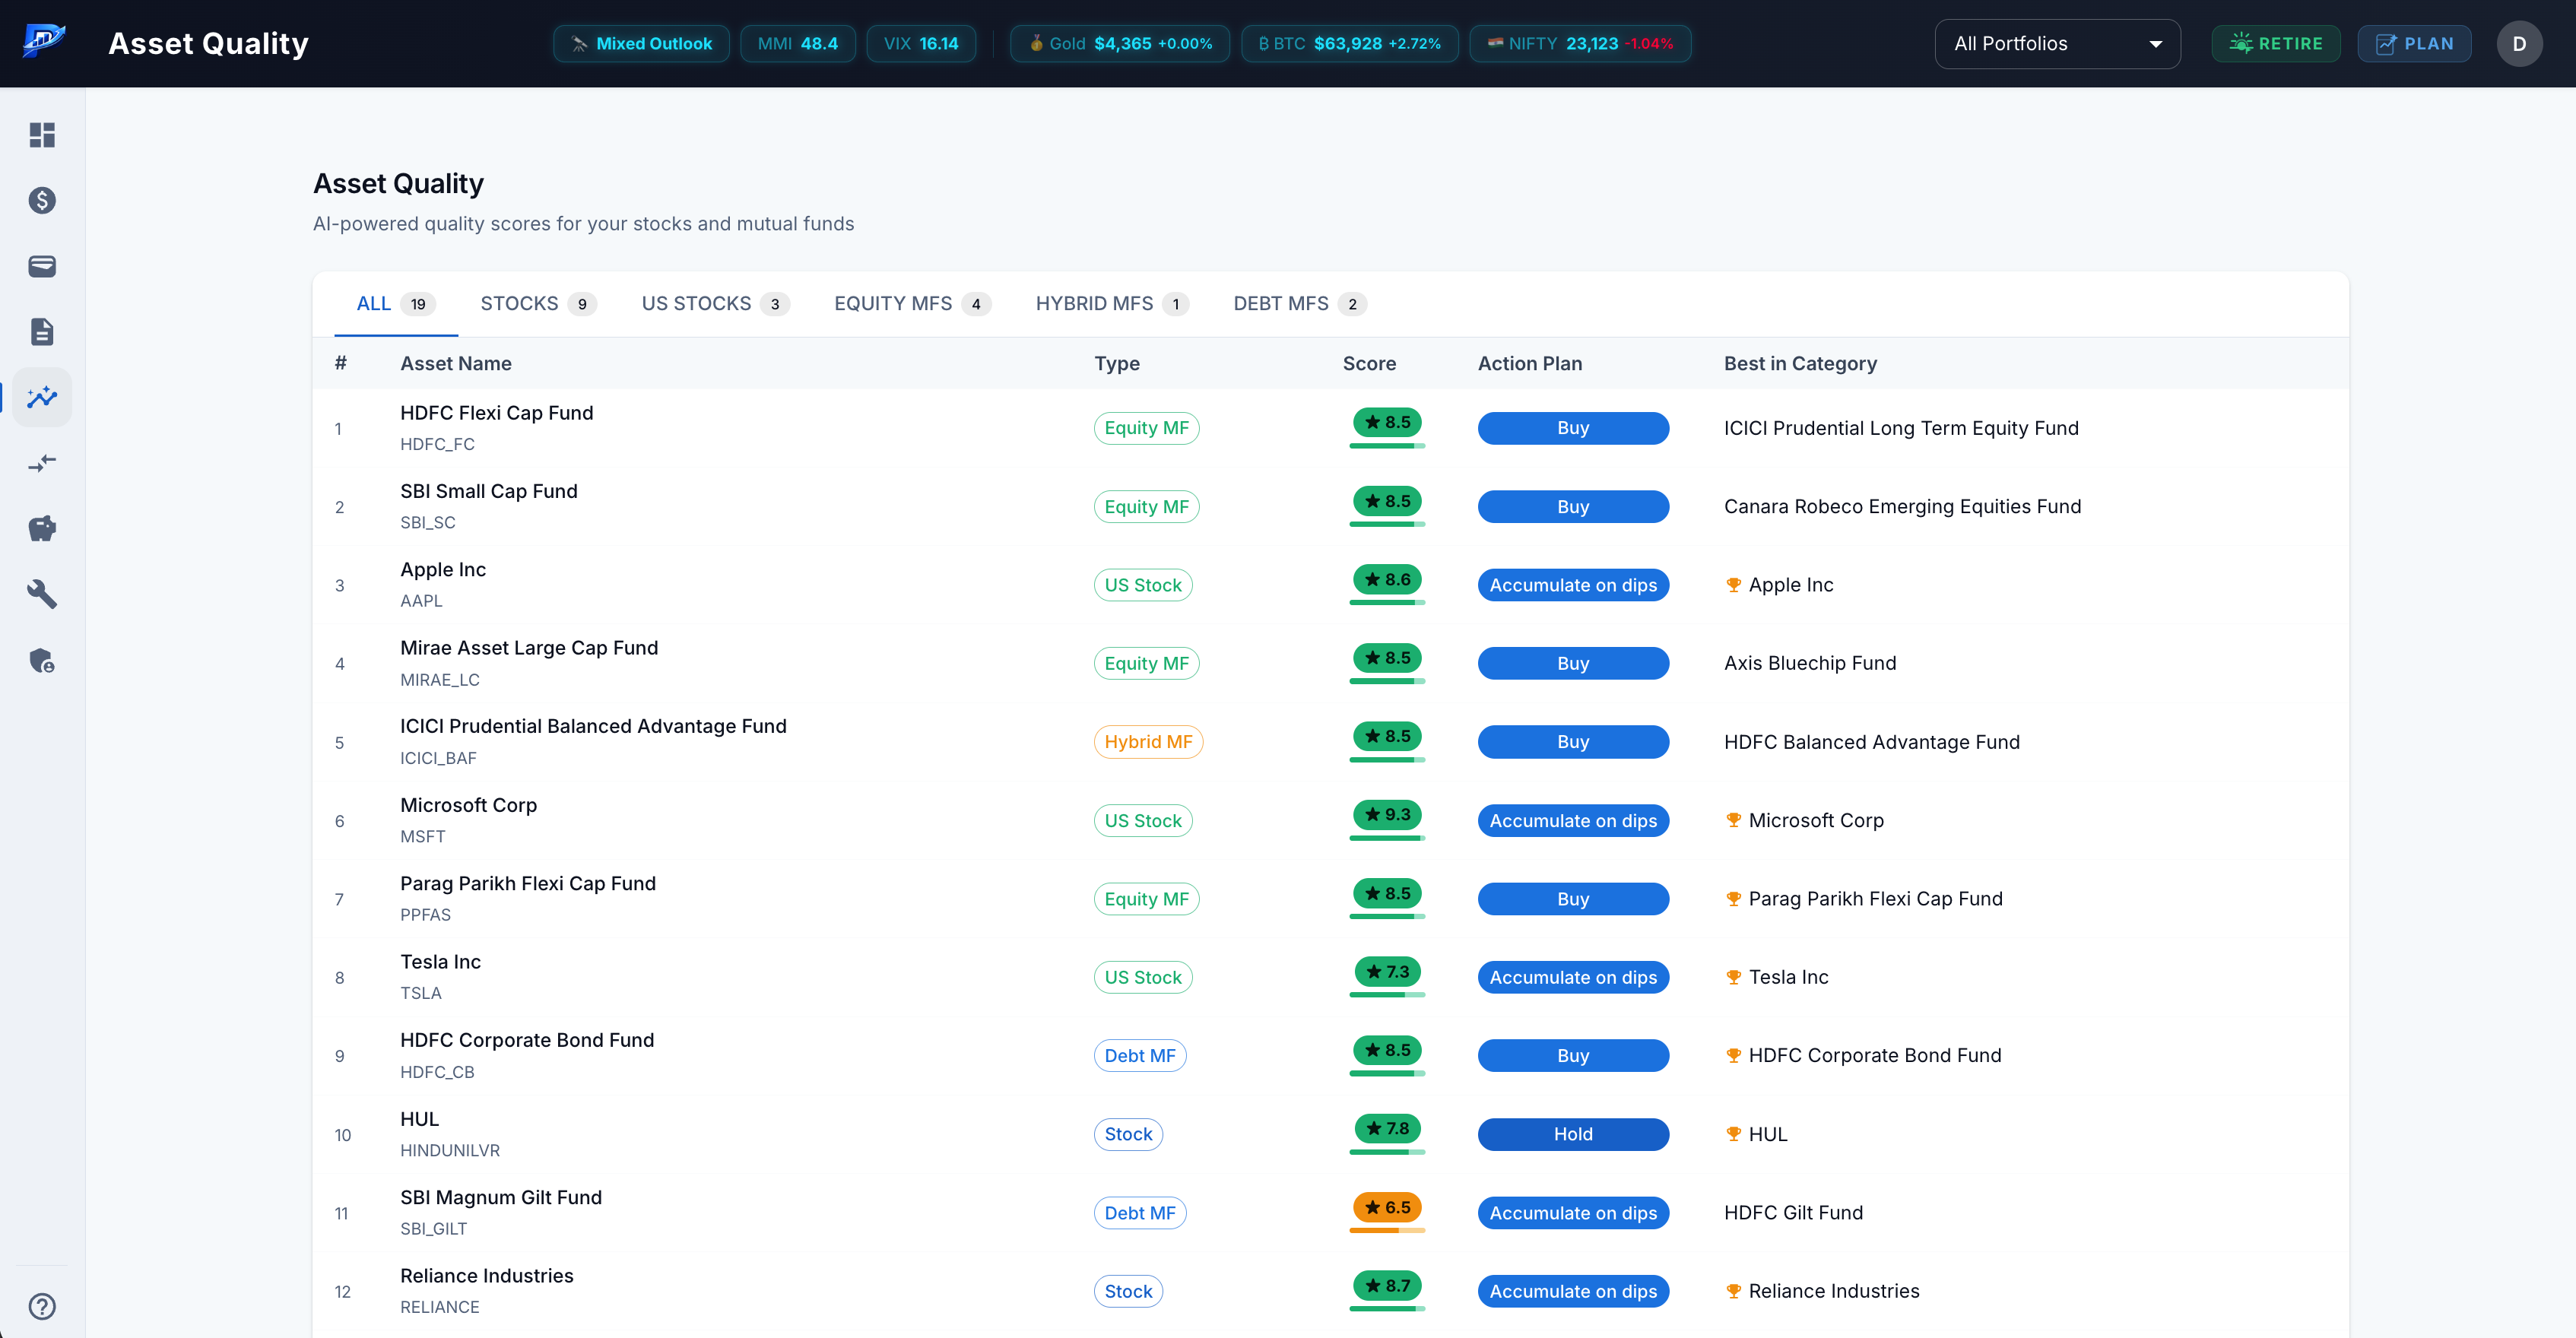Image resolution: width=2576 pixels, height=1338 pixels.
Task: Click the HDFC Balanced Advantage Fund text
Action: 1872,742
